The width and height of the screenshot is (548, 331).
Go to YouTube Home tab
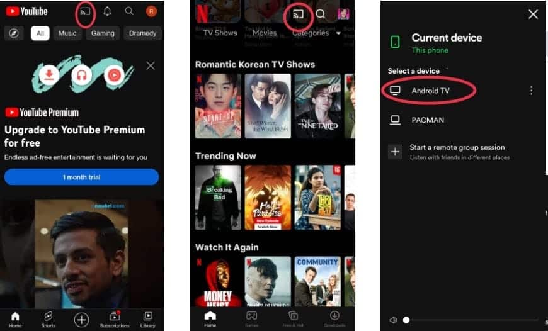(15, 320)
